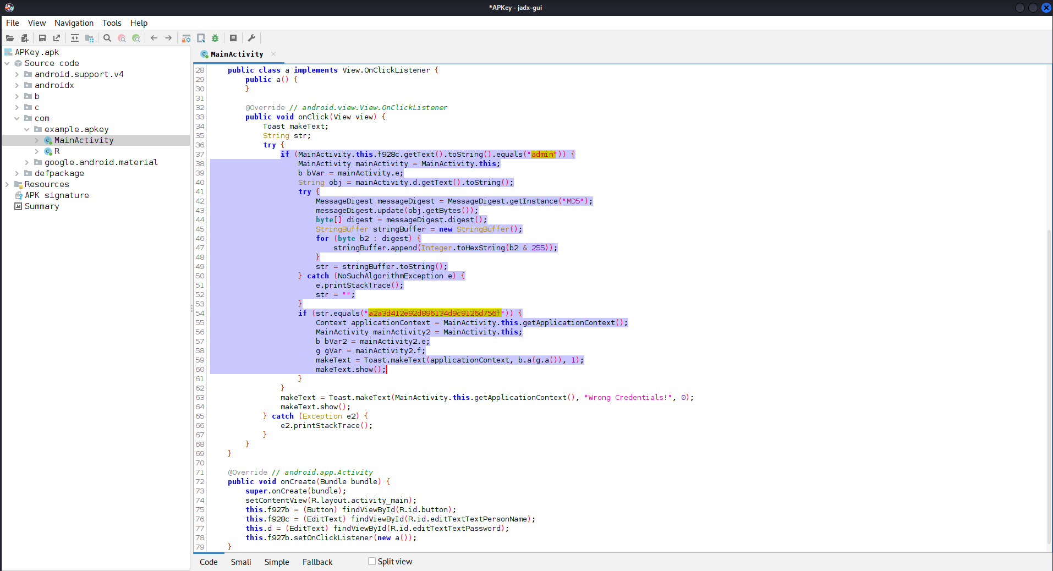This screenshot has height=571, width=1053.
Task: Navigate forward with the right arrow
Action: (168, 38)
